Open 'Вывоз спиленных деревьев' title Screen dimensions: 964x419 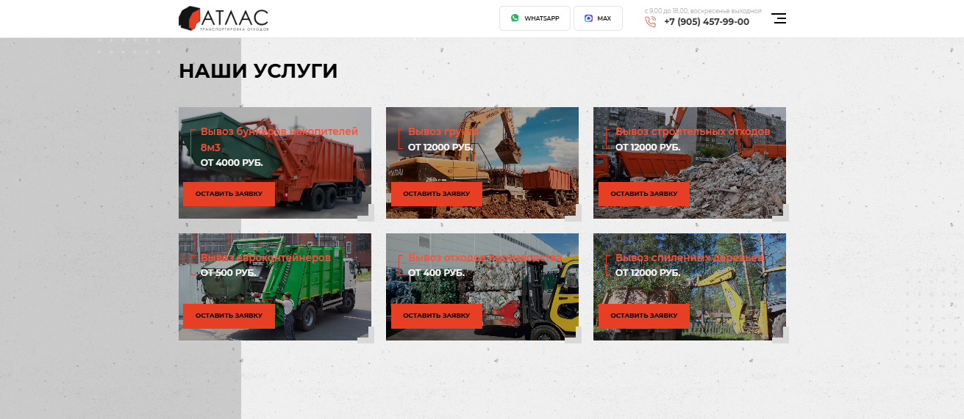tap(689, 258)
